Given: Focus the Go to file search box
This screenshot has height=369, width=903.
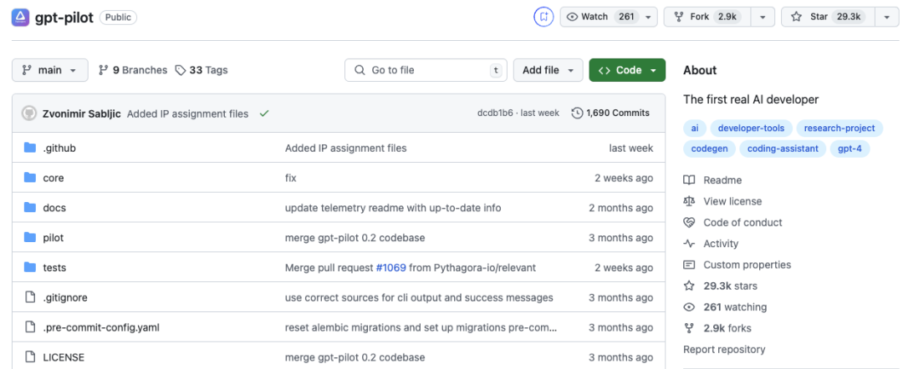Looking at the screenshot, I should pyautogui.click(x=426, y=70).
